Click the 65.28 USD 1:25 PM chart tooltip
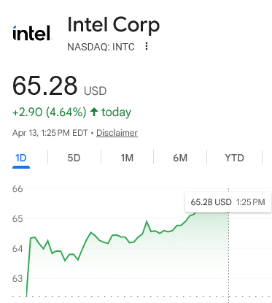The width and height of the screenshot is (272, 303). pos(228,202)
